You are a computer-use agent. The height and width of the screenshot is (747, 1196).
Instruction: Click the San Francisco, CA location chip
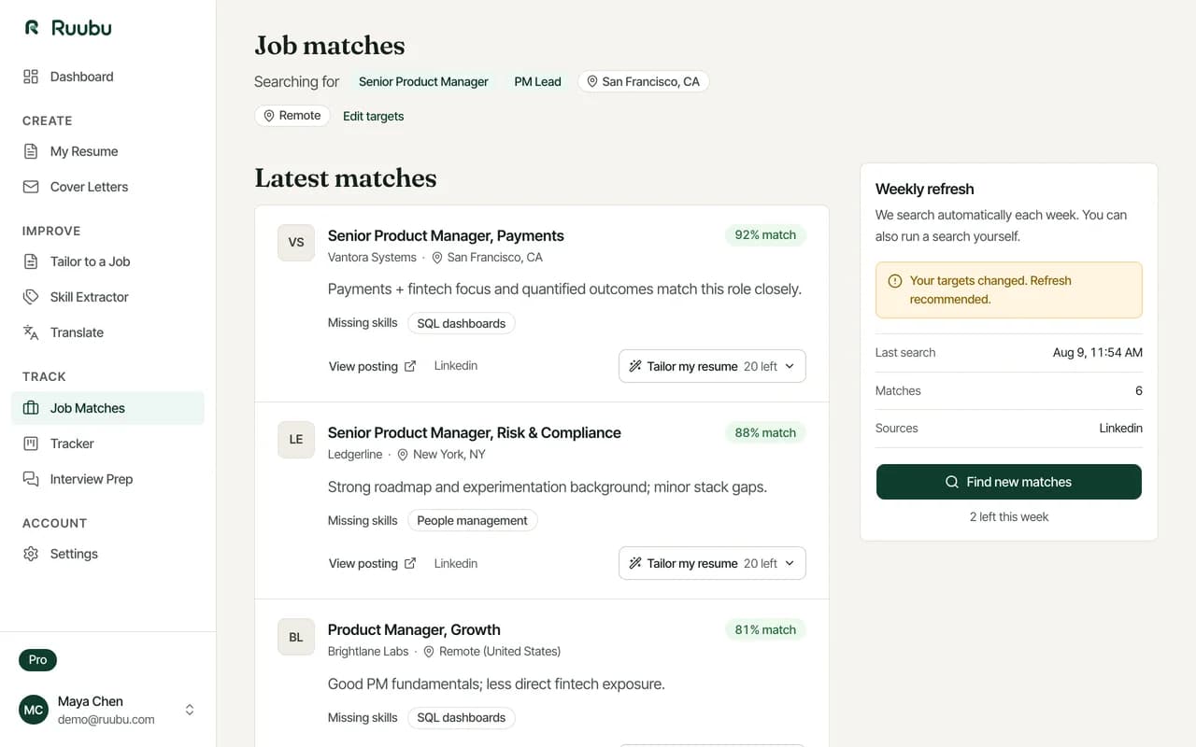[x=643, y=81]
